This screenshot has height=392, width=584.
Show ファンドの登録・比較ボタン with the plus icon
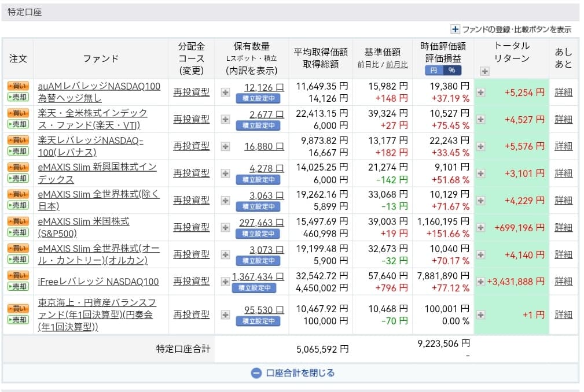(455, 29)
